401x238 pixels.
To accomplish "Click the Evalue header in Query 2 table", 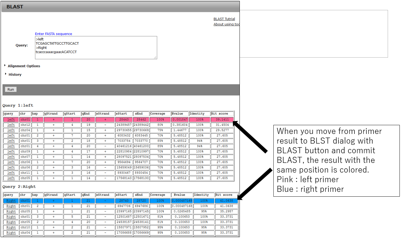I will (182, 195).
